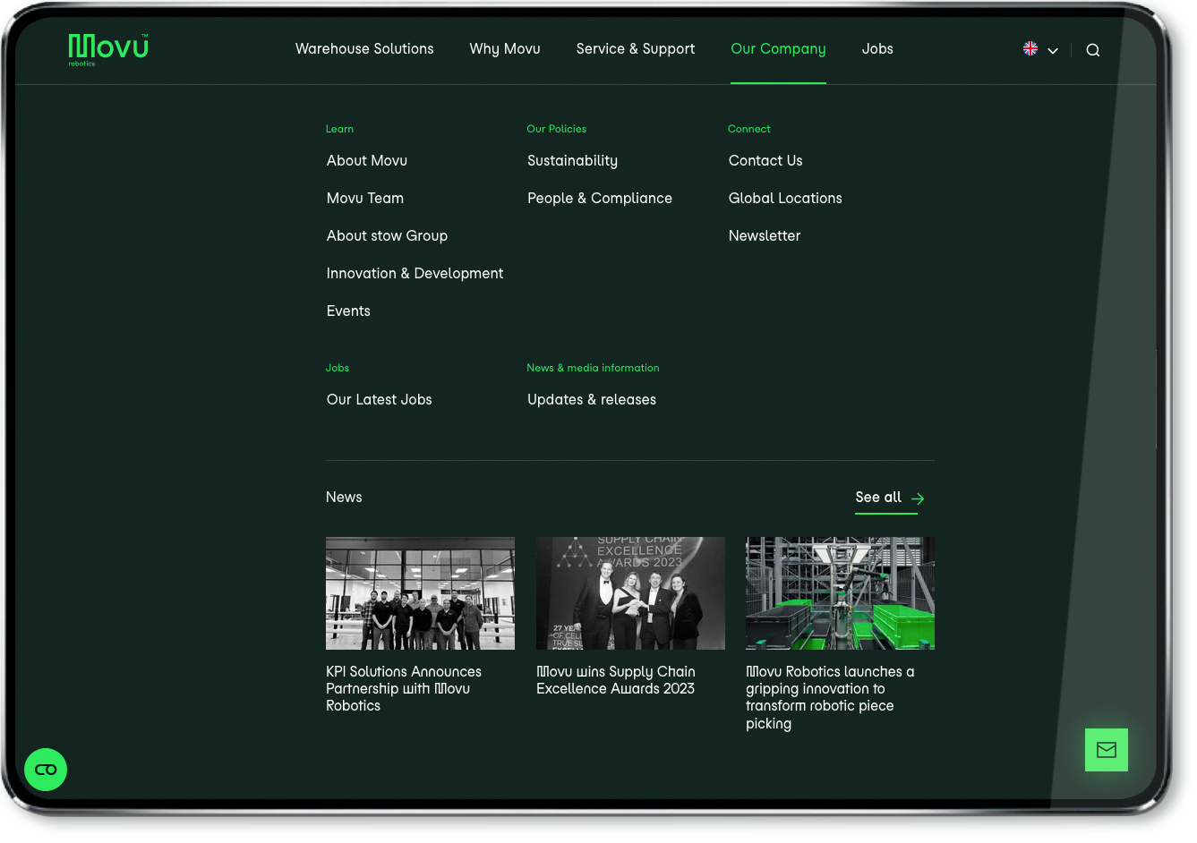Click the Movu robotics logo

click(108, 50)
